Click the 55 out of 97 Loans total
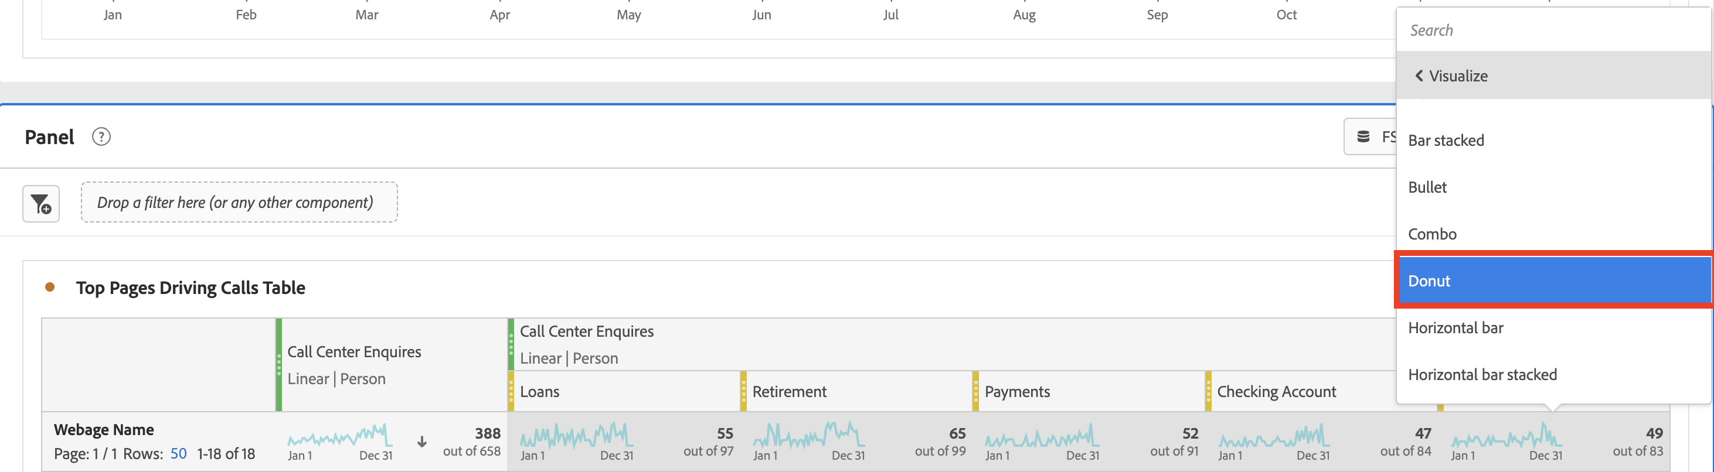Screen dimensions: 1714x472 708,442
